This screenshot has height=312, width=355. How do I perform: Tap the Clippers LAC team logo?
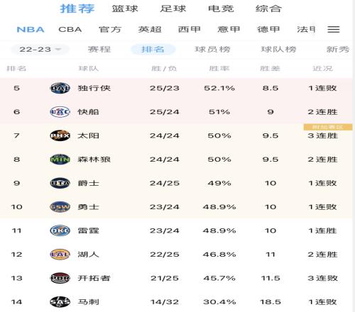click(60, 112)
